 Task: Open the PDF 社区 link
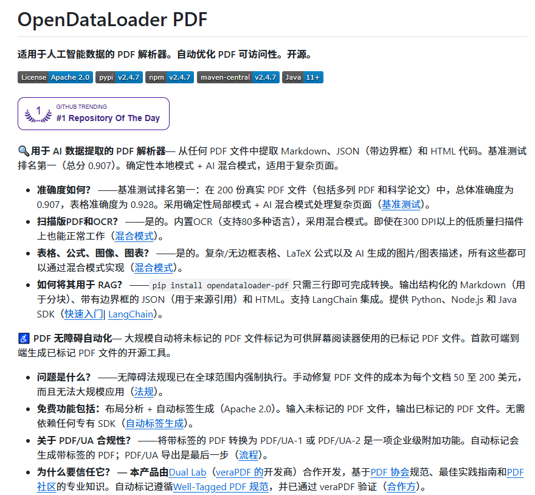point(46,487)
